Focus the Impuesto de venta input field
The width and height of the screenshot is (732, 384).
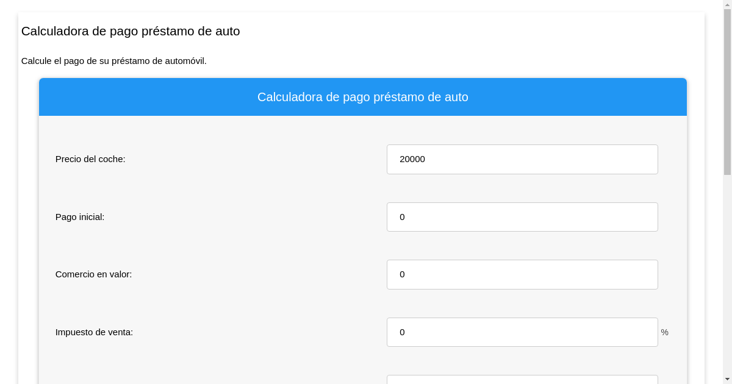[522, 332]
